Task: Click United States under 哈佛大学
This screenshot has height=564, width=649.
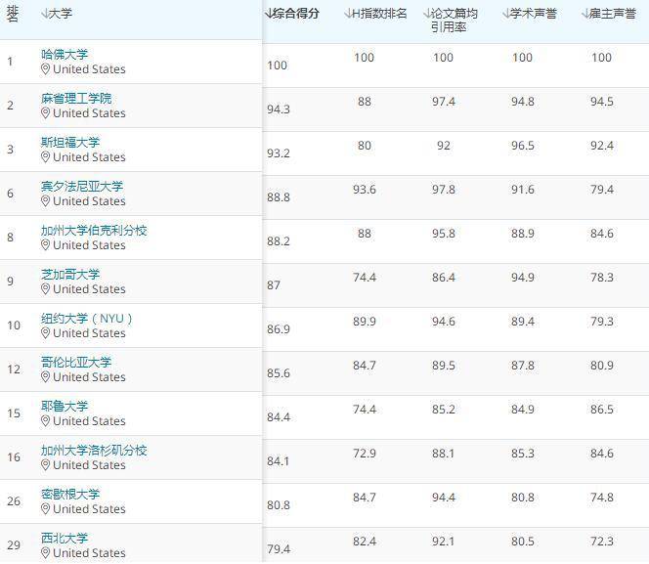Action: coord(89,69)
